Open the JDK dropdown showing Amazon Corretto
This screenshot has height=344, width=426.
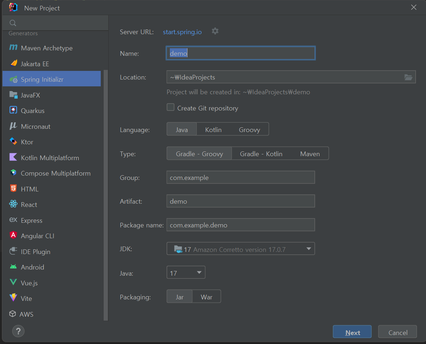241,249
